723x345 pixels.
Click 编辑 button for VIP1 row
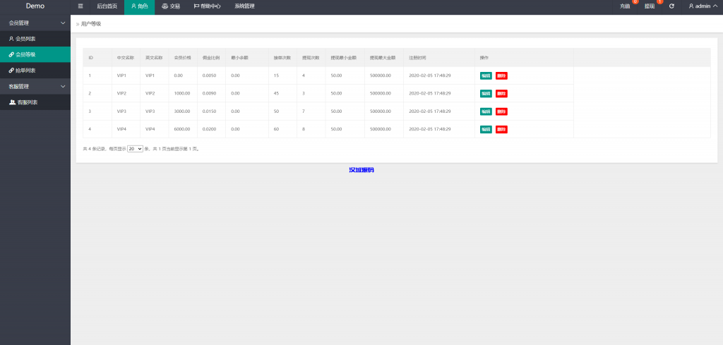486,75
